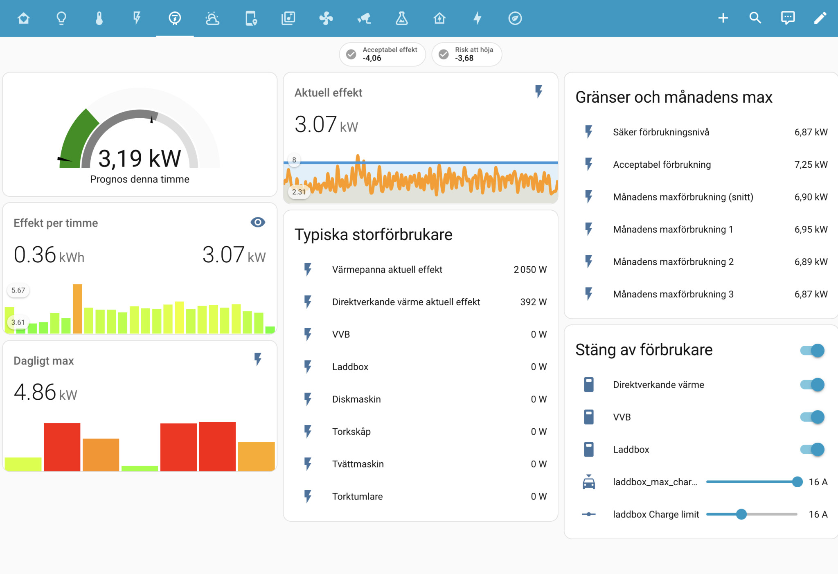Adjust the laddbox Charge limit slider
Screen dimensions: 838x574
tap(741, 514)
